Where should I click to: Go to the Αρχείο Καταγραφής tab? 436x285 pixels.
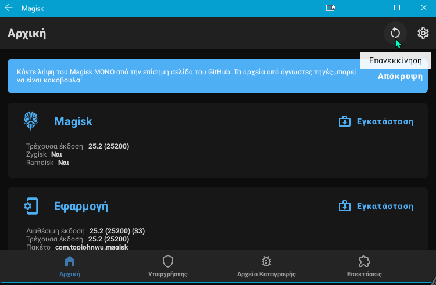pos(266,266)
